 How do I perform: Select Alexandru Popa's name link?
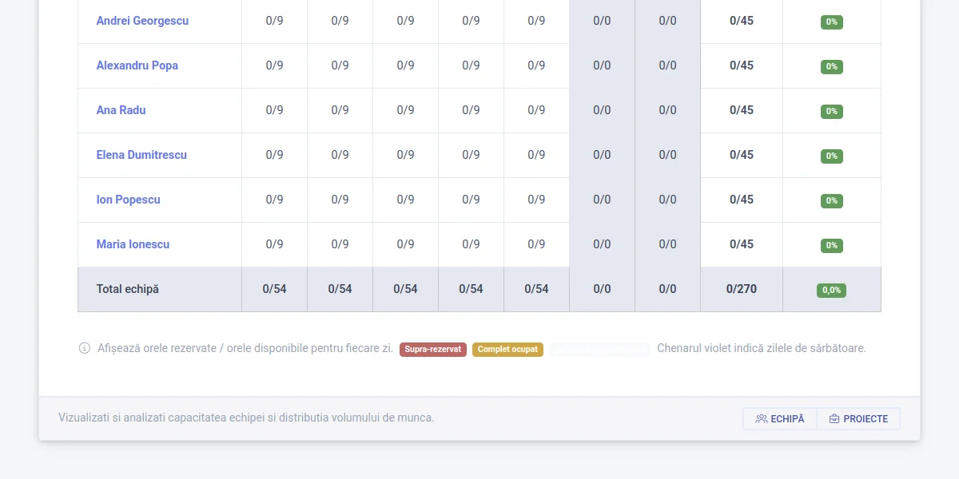click(137, 65)
